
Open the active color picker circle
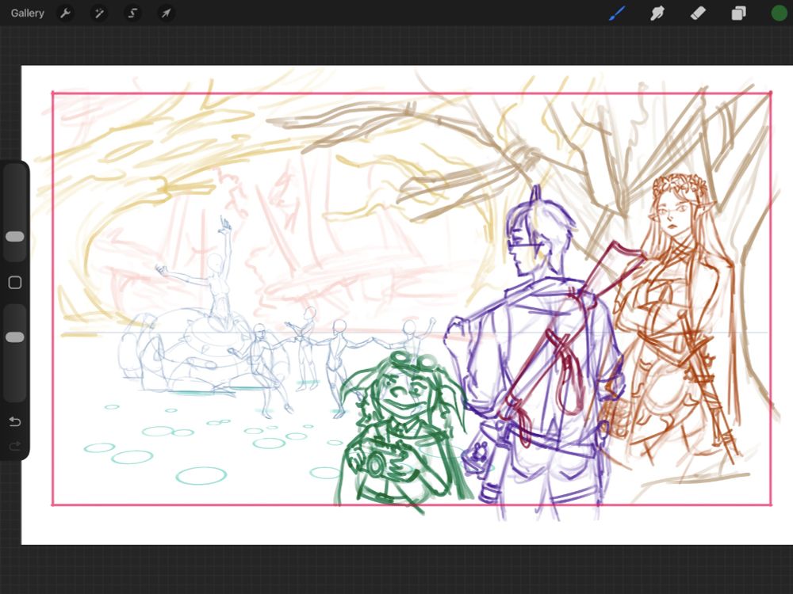(x=775, y=13)
